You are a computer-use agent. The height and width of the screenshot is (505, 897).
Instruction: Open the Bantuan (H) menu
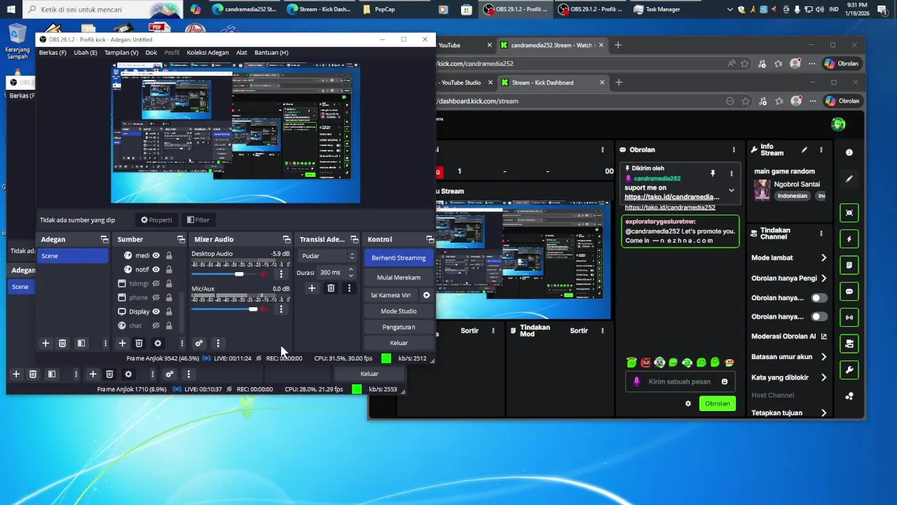271,53
